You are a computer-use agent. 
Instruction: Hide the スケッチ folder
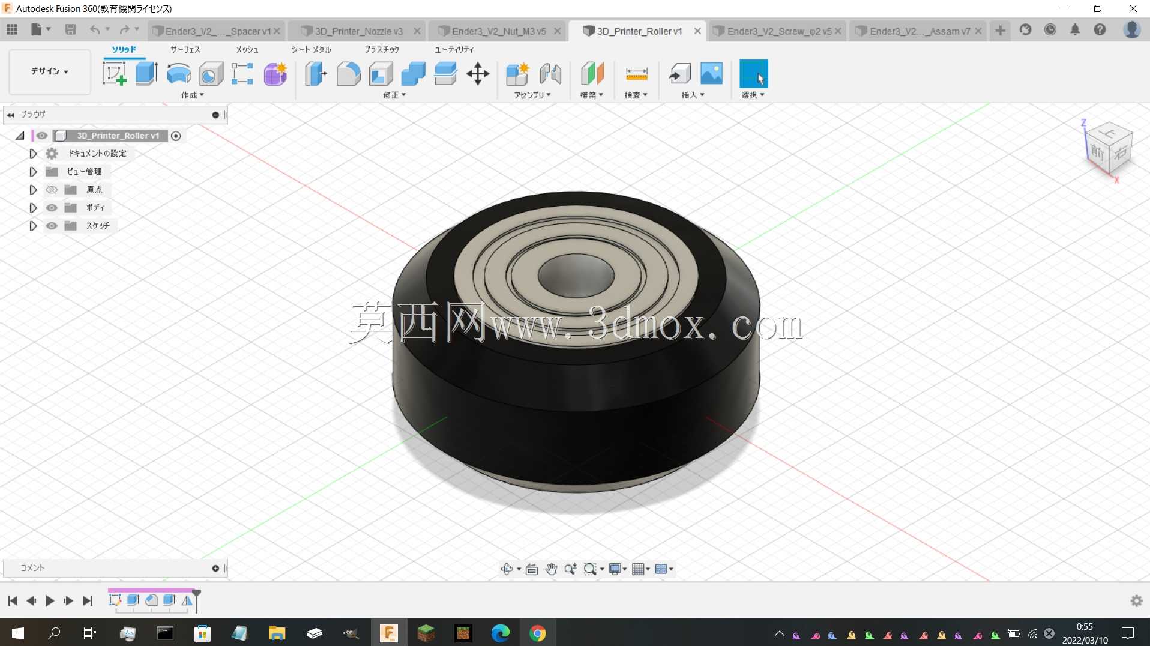click(52, 226)
